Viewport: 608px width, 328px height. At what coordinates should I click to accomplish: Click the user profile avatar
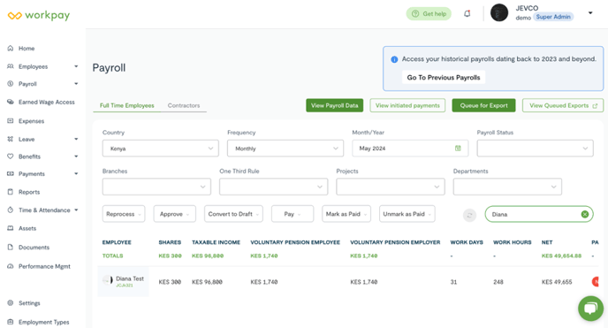click(499, 12)
